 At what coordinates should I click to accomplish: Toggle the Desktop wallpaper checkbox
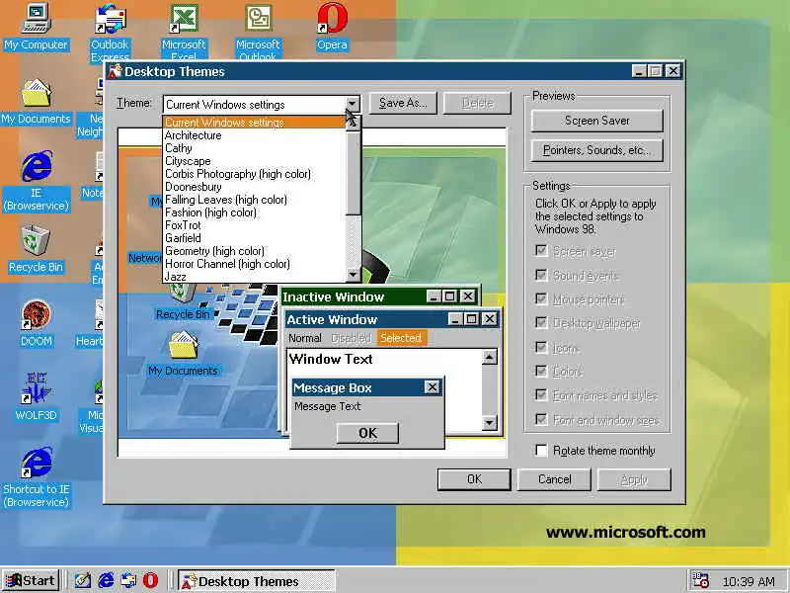point(541,323)
